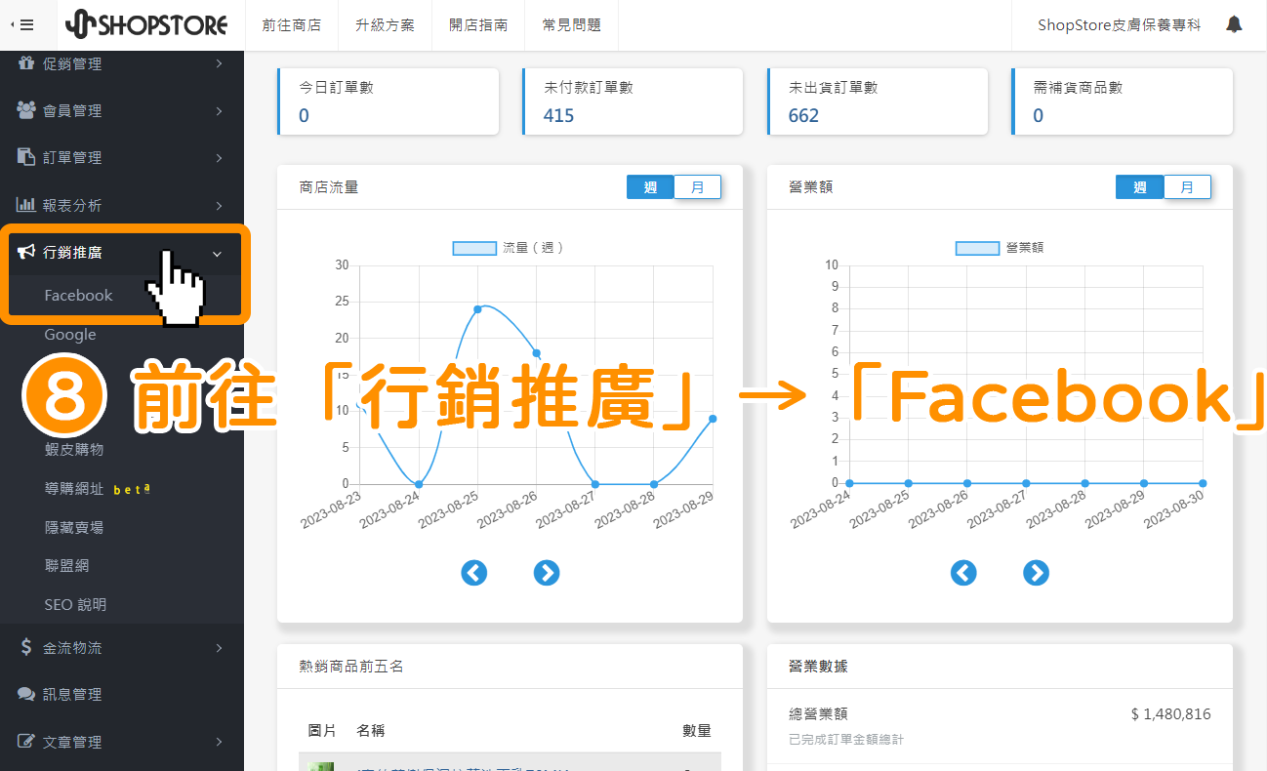The image size is (1267, 771).
Task: Click the 總營業額 value $ 1,480,816
Action: pyautogui.click(x=1170, y=713)
